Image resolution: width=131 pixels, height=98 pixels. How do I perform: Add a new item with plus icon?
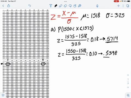[x=118, y=6]
